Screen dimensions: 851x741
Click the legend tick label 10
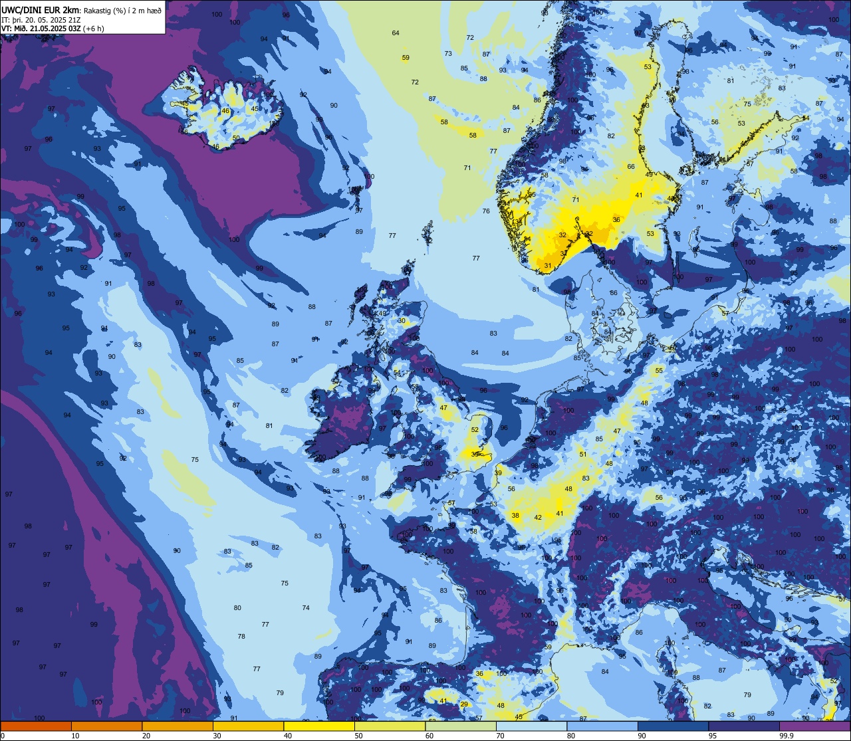click(75, 736)
